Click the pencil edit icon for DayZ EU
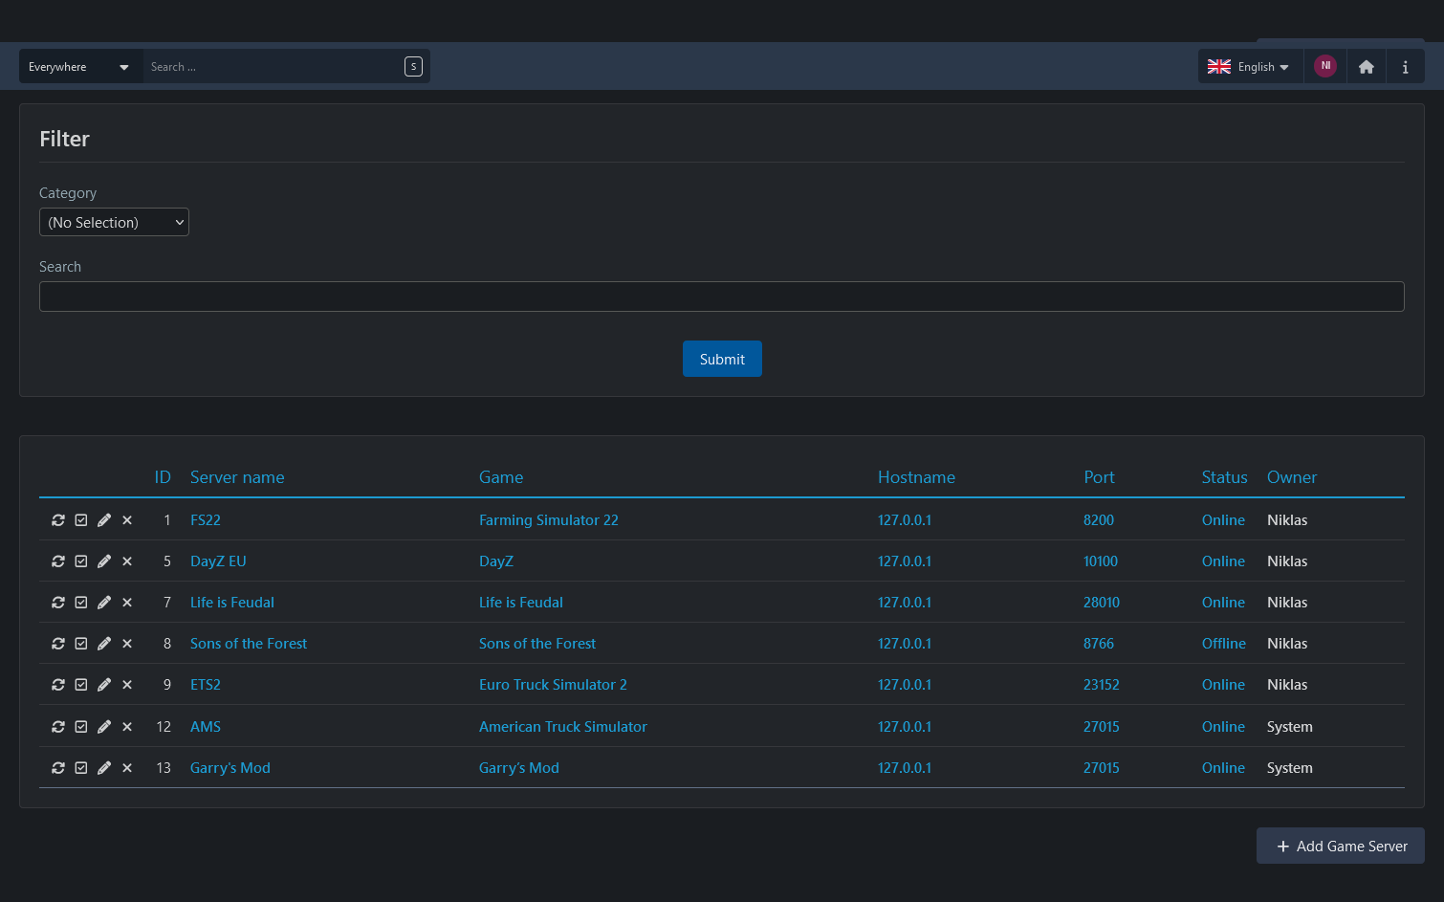This screenshot has width=1444, height=902. [x=104, y=561]
